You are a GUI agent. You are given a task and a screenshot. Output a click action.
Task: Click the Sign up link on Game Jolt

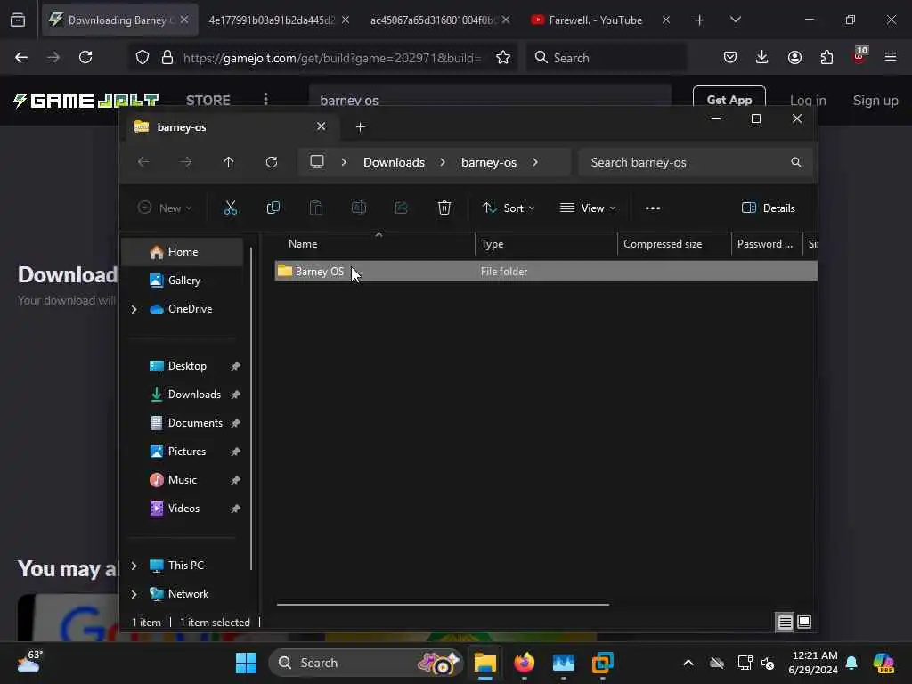pos(875,100)
